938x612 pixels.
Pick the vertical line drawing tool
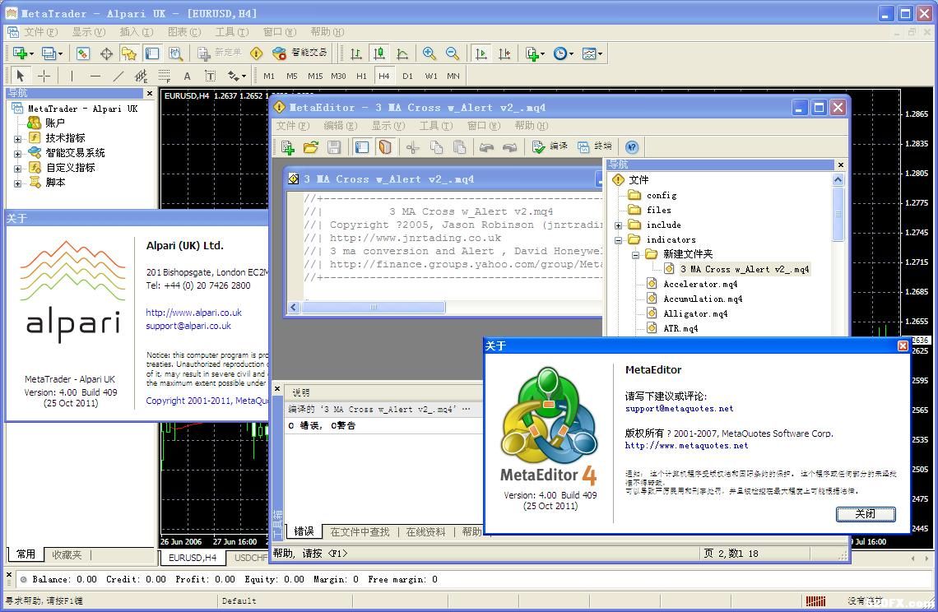[x=72, y=76]
